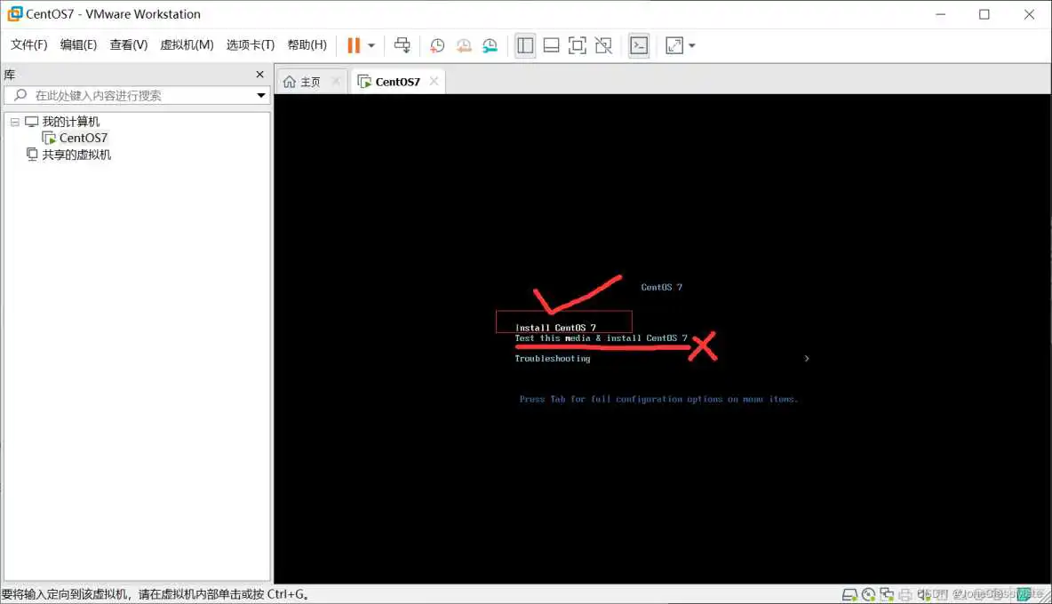Select CentOS7 in the library tree
This screenshot has height=604, width=1052.
(82, 138)
